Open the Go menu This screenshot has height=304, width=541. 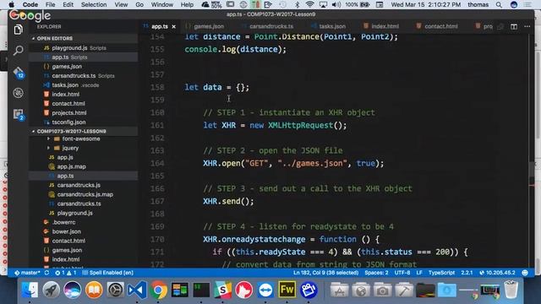click(x=139, y=4)
